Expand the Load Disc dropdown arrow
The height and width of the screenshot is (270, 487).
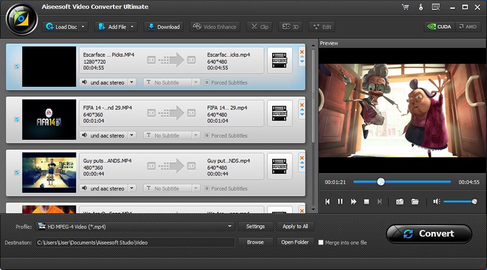(x=83, y=27)
